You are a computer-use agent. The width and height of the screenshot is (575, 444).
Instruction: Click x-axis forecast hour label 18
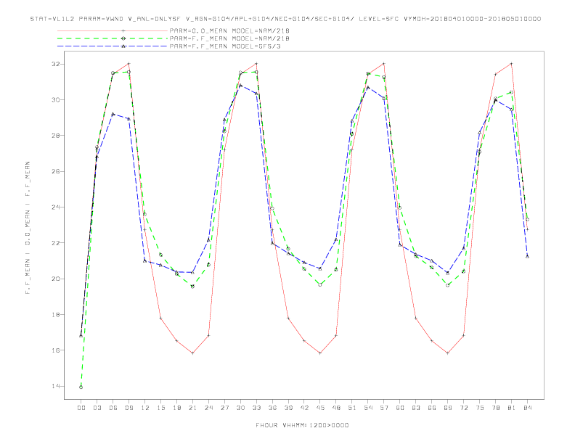[x=176, y=408]
